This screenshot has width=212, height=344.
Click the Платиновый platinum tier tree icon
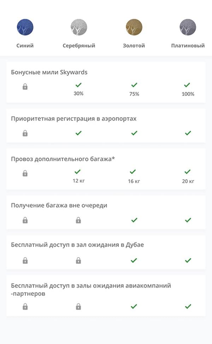pos(188,27)
